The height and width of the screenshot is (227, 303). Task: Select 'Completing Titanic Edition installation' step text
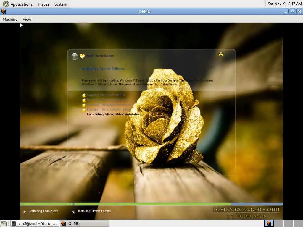[115, 114]
